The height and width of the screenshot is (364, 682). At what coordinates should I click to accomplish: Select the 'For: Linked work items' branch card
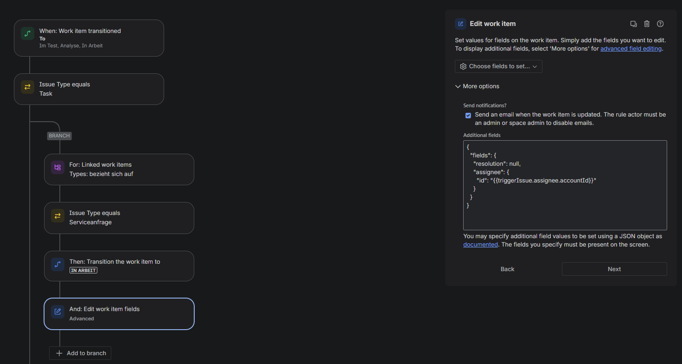click(119, 169)
